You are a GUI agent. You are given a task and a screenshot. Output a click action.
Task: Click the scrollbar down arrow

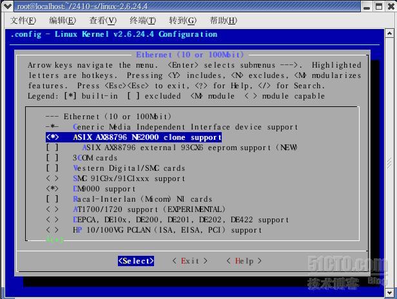click(x=389, y=293)
